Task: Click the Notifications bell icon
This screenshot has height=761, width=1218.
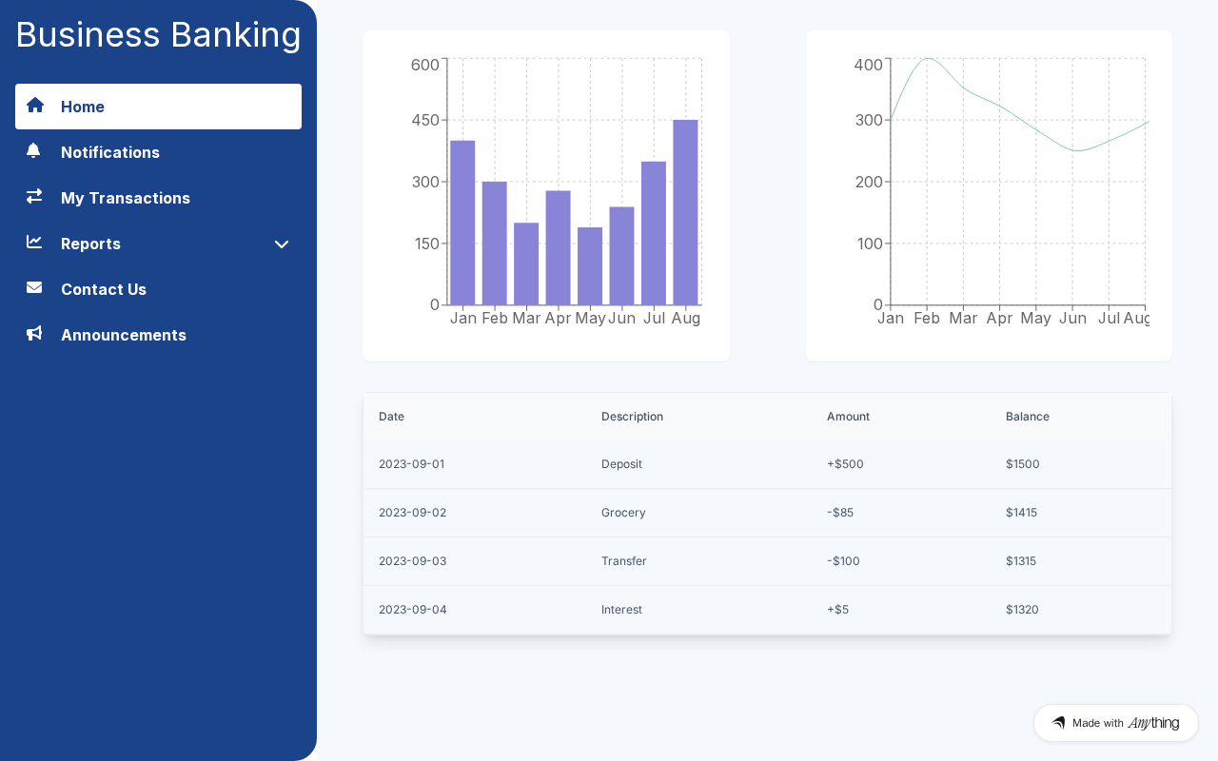Action: tap(34, 151)
